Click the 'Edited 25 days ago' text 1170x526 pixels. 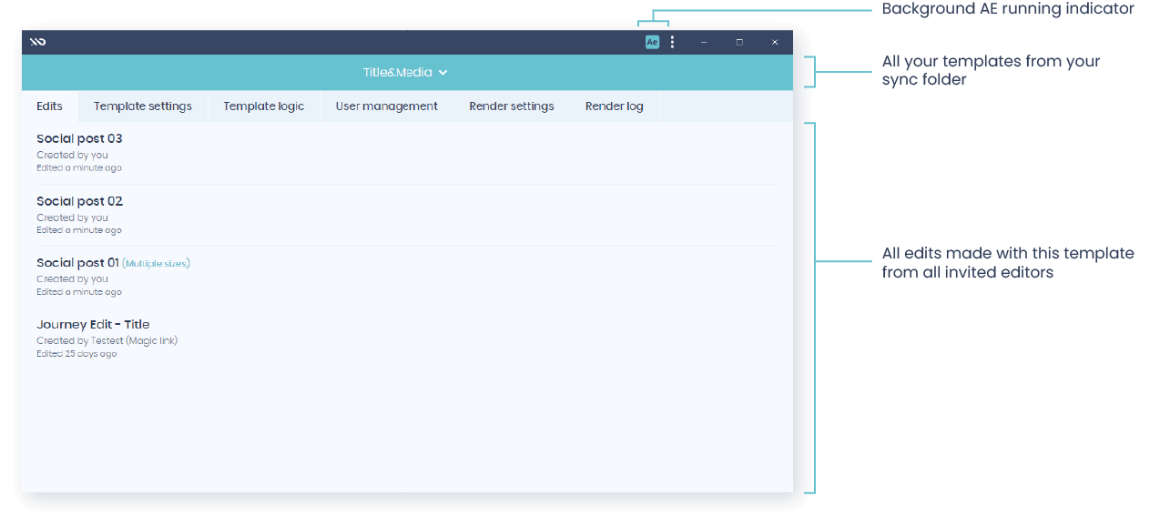pyautogui.click(x=76, y=354)
